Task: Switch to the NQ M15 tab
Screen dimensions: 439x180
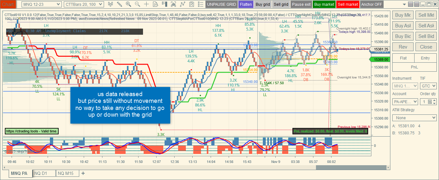Action: (68, 173)
